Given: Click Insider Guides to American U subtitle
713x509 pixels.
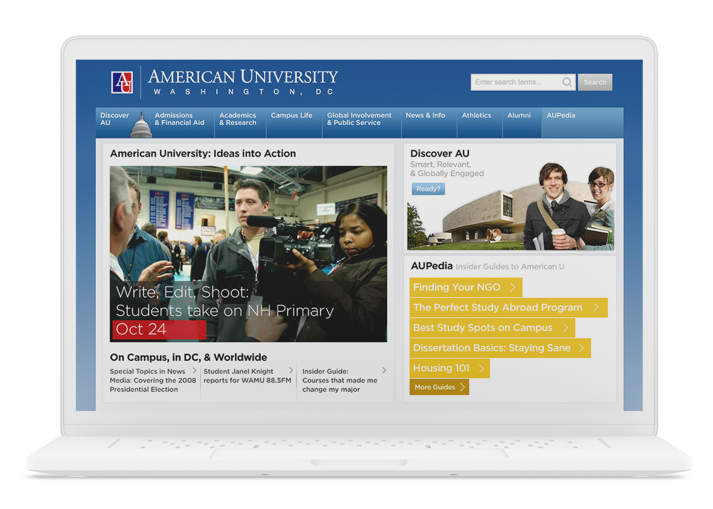Looking at the screenshot, I should point(510,266).
